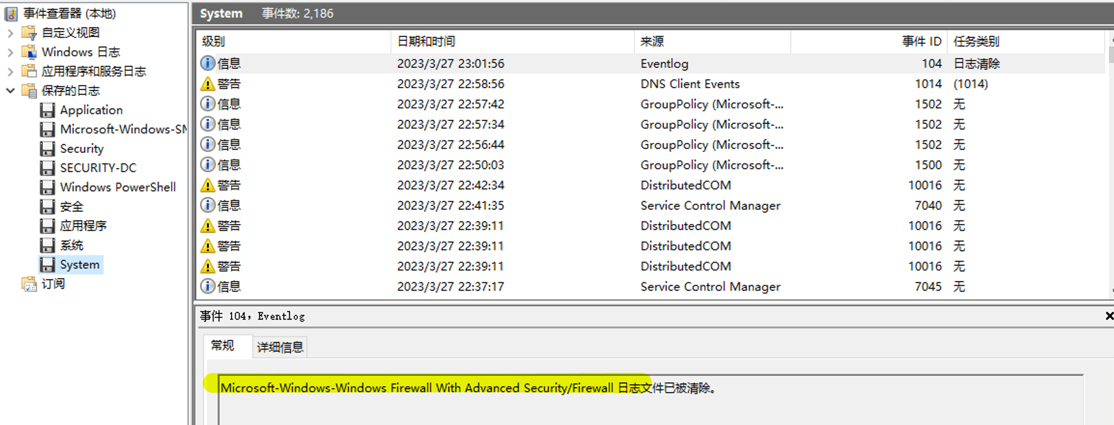
Task: Switch to the 详细信息 tab
Action: coord(280,347)
